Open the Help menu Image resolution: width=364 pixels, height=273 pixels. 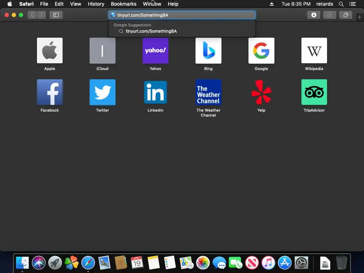(x=173, y=4)
